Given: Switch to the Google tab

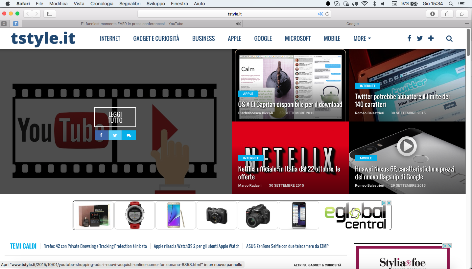Looking at the screenshot, I should click(352, 23).
